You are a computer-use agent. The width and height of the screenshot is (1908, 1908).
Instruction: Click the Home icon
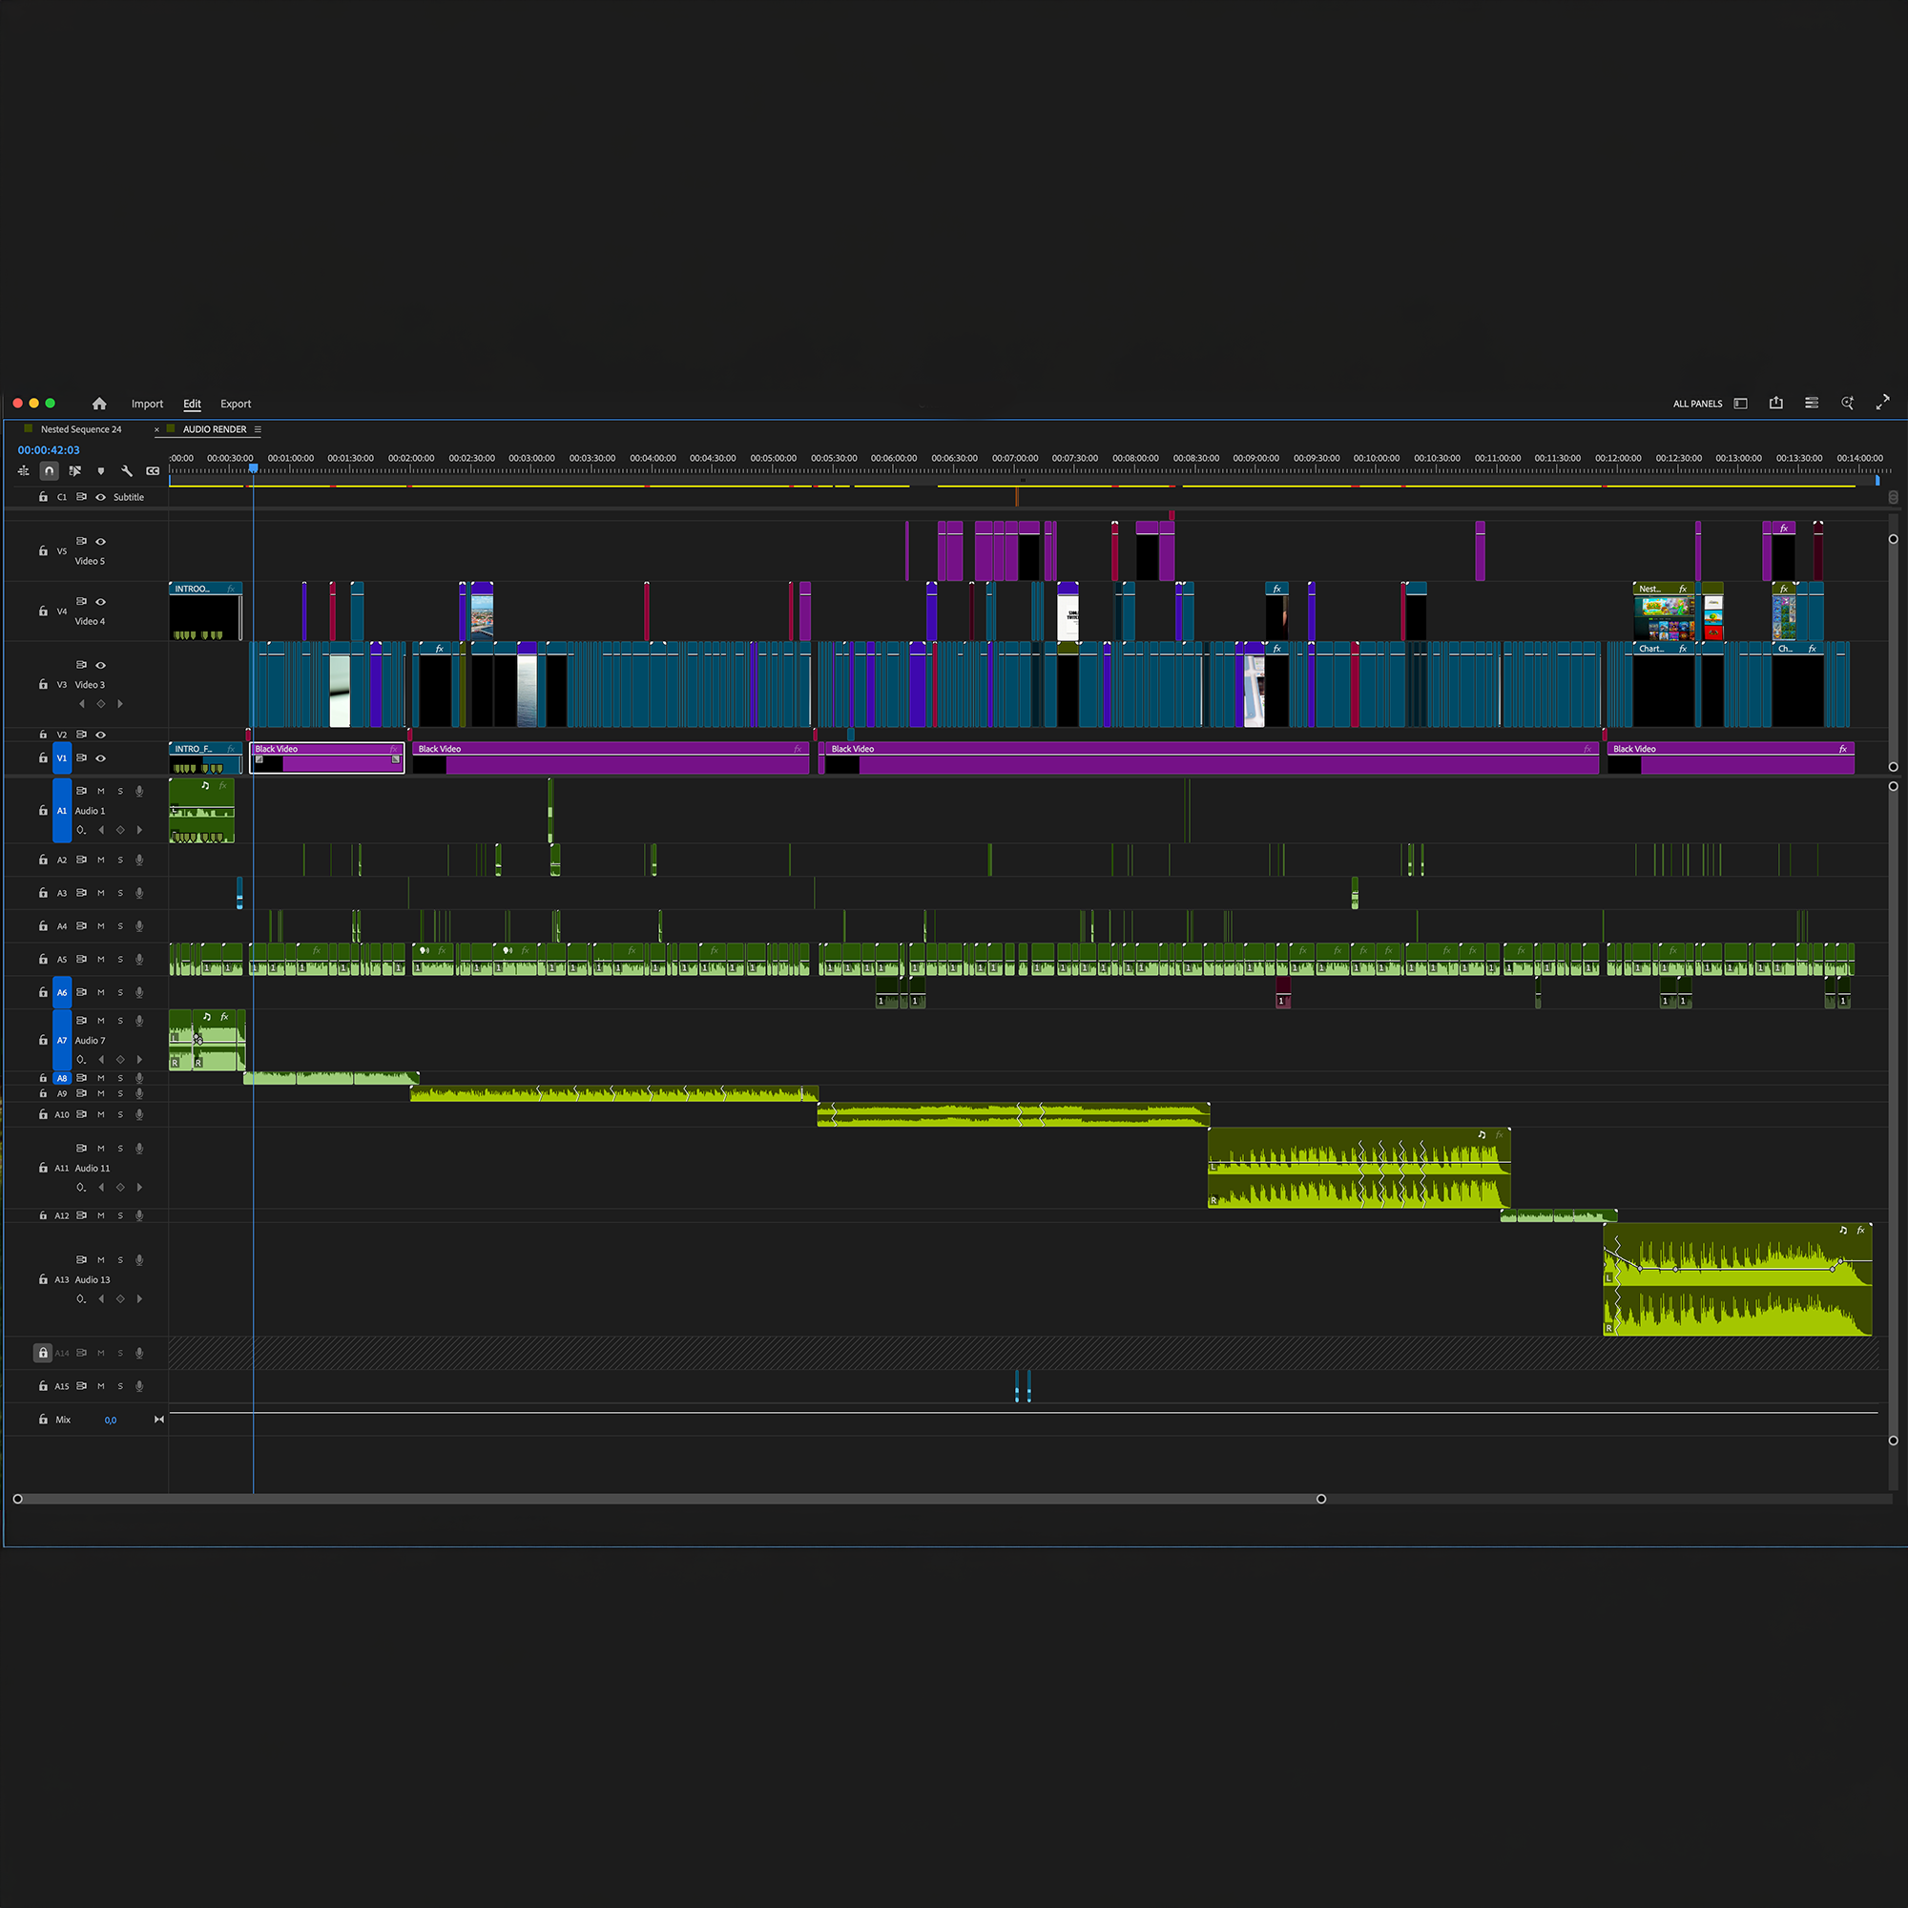tap(99, 403)
